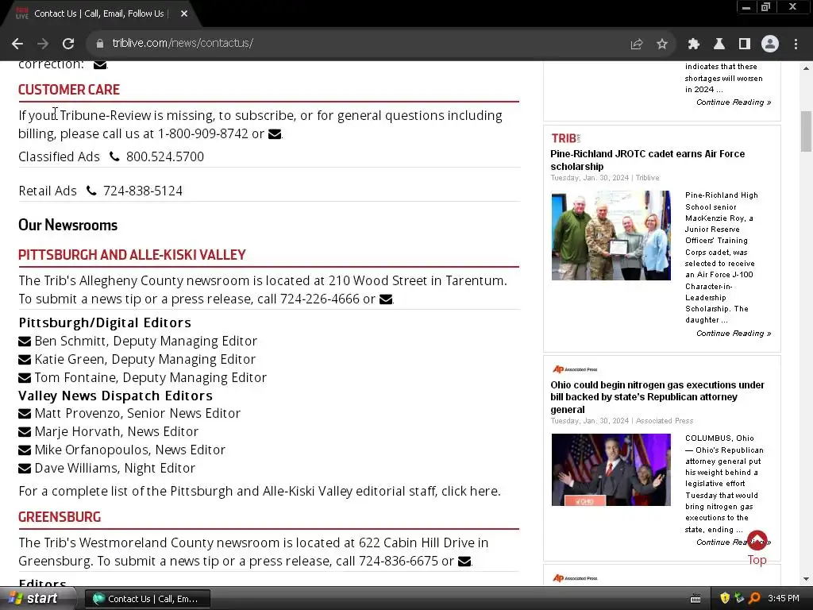Email Marje Horvath via envelope icon

[25, 431]
